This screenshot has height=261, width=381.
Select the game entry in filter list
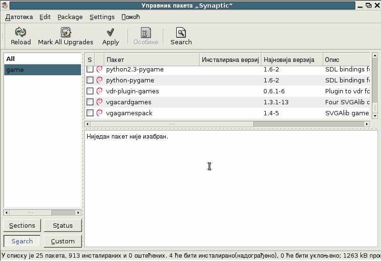[42, 70]
